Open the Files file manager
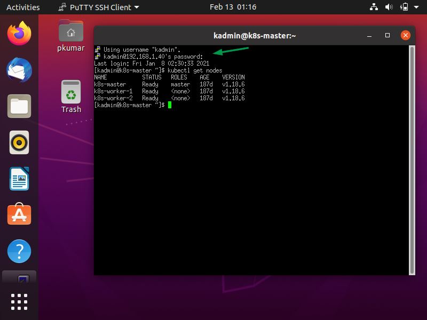427x320 pixels. click(x=19, y=106)
